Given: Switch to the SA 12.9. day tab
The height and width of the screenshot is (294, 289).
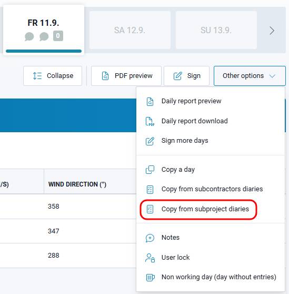Looking at the screenshot, I should tap(130, 30).
